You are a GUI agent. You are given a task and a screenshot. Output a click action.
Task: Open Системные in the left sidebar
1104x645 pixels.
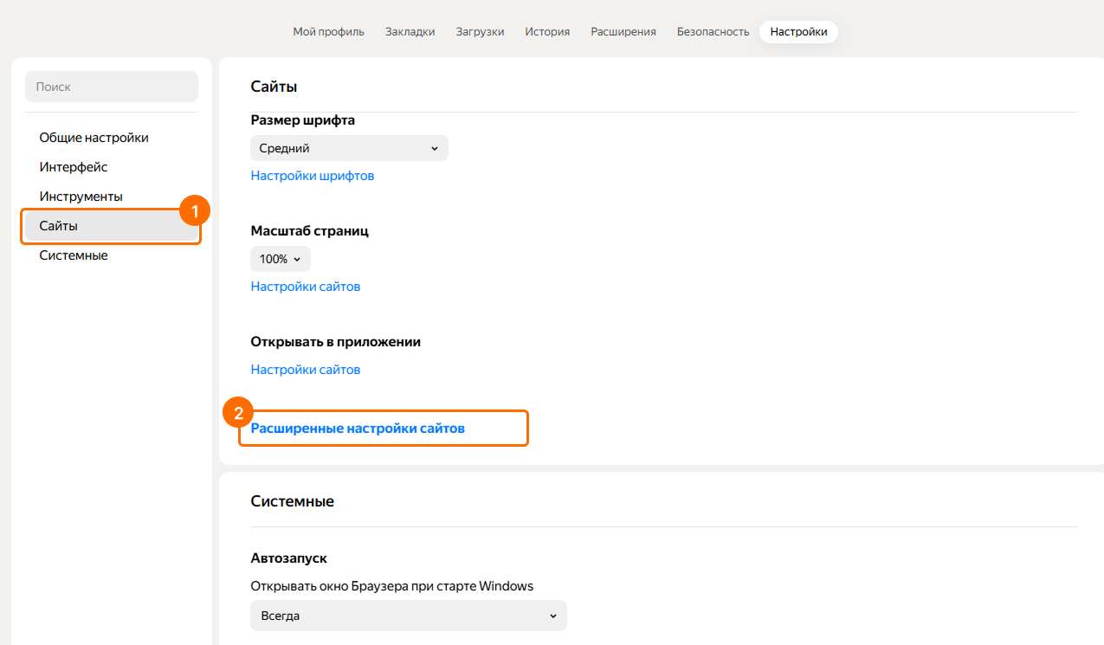[74, 255]
